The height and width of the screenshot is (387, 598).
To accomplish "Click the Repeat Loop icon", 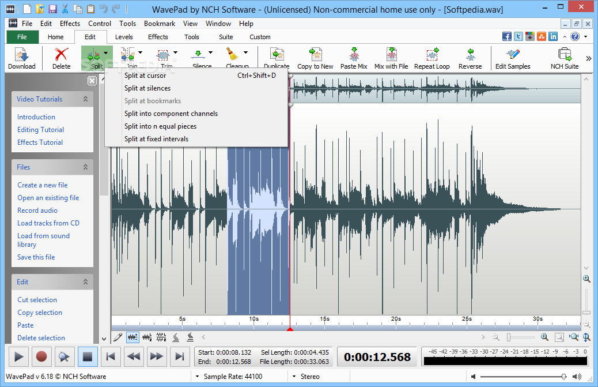I will click(432, 55).
